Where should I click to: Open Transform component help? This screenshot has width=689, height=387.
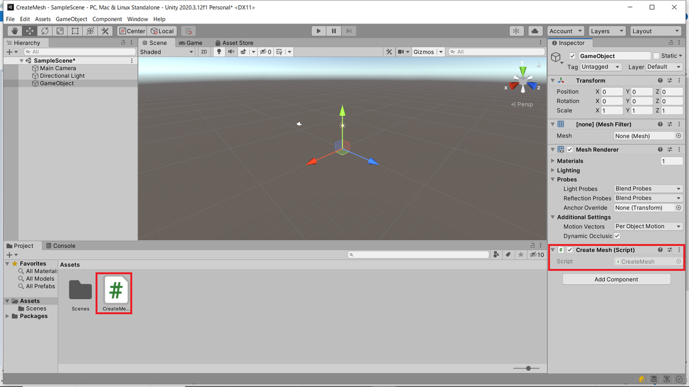(660, 80)
